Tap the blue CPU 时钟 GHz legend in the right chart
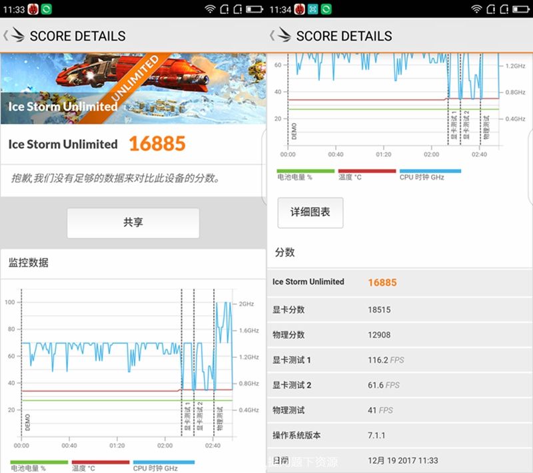The width and height of the screenshot is (533, 473). pyautogui.click(x=430, y=175)
